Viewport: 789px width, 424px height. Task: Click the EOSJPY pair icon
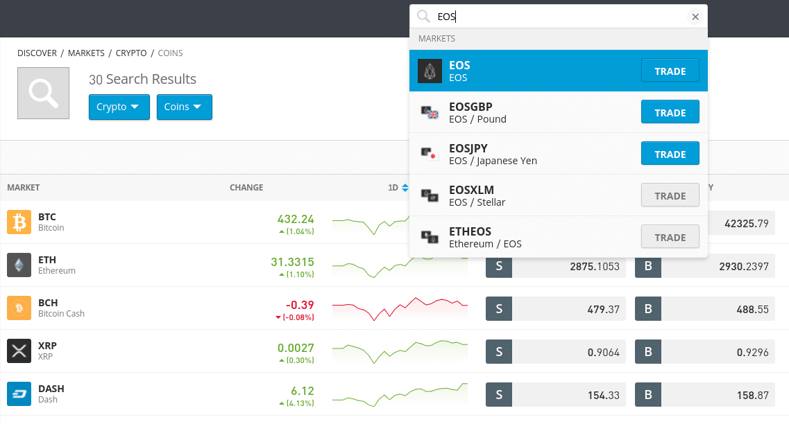(x=430, y=154)
